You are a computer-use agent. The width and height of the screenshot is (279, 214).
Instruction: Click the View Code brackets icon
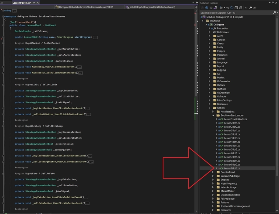coord(246,7)
